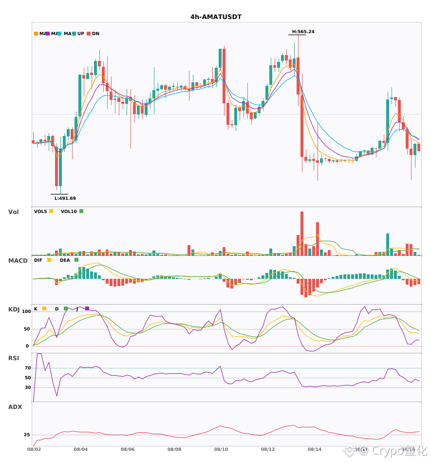The height and width of the screenshot is (463, 431).
Task: Click the cyan MA legend swatch
Action: coord(59,34)
